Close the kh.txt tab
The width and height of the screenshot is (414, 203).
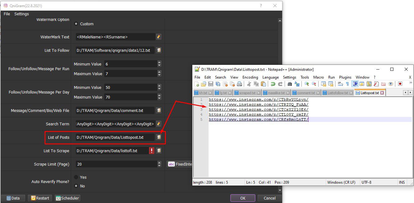coord(210,93)
